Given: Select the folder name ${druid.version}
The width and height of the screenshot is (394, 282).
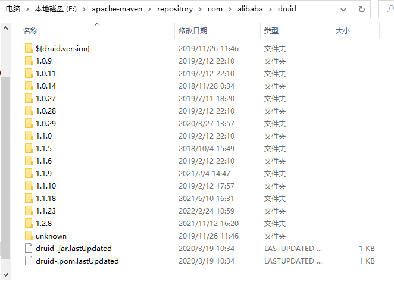Looking at the screenshot, I should 63,48.
